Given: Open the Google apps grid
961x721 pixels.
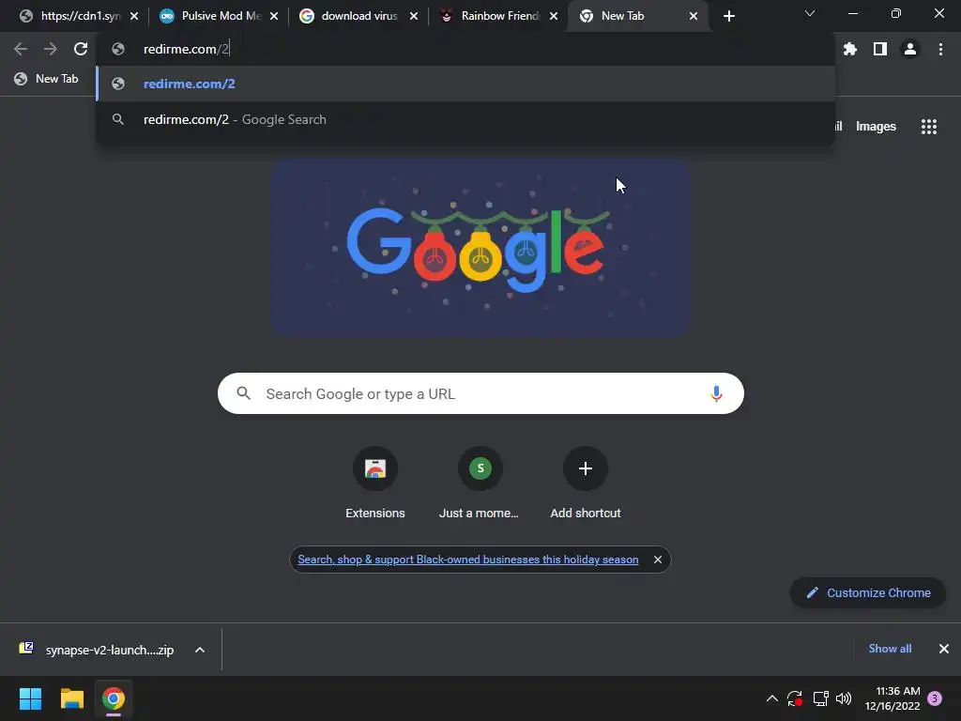Looking at the screenshot, I should (x=928, y=127).
